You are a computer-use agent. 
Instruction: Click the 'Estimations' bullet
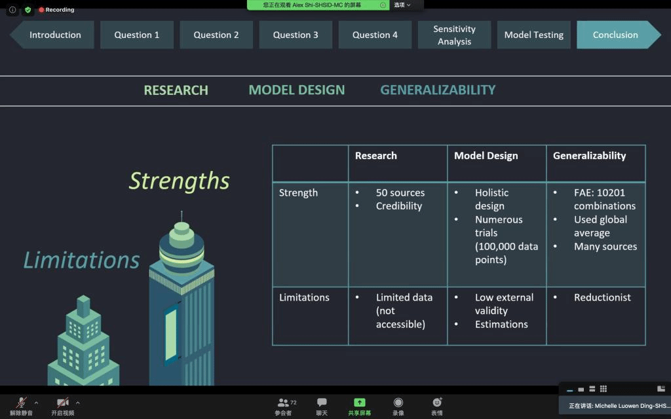[501, 324]
